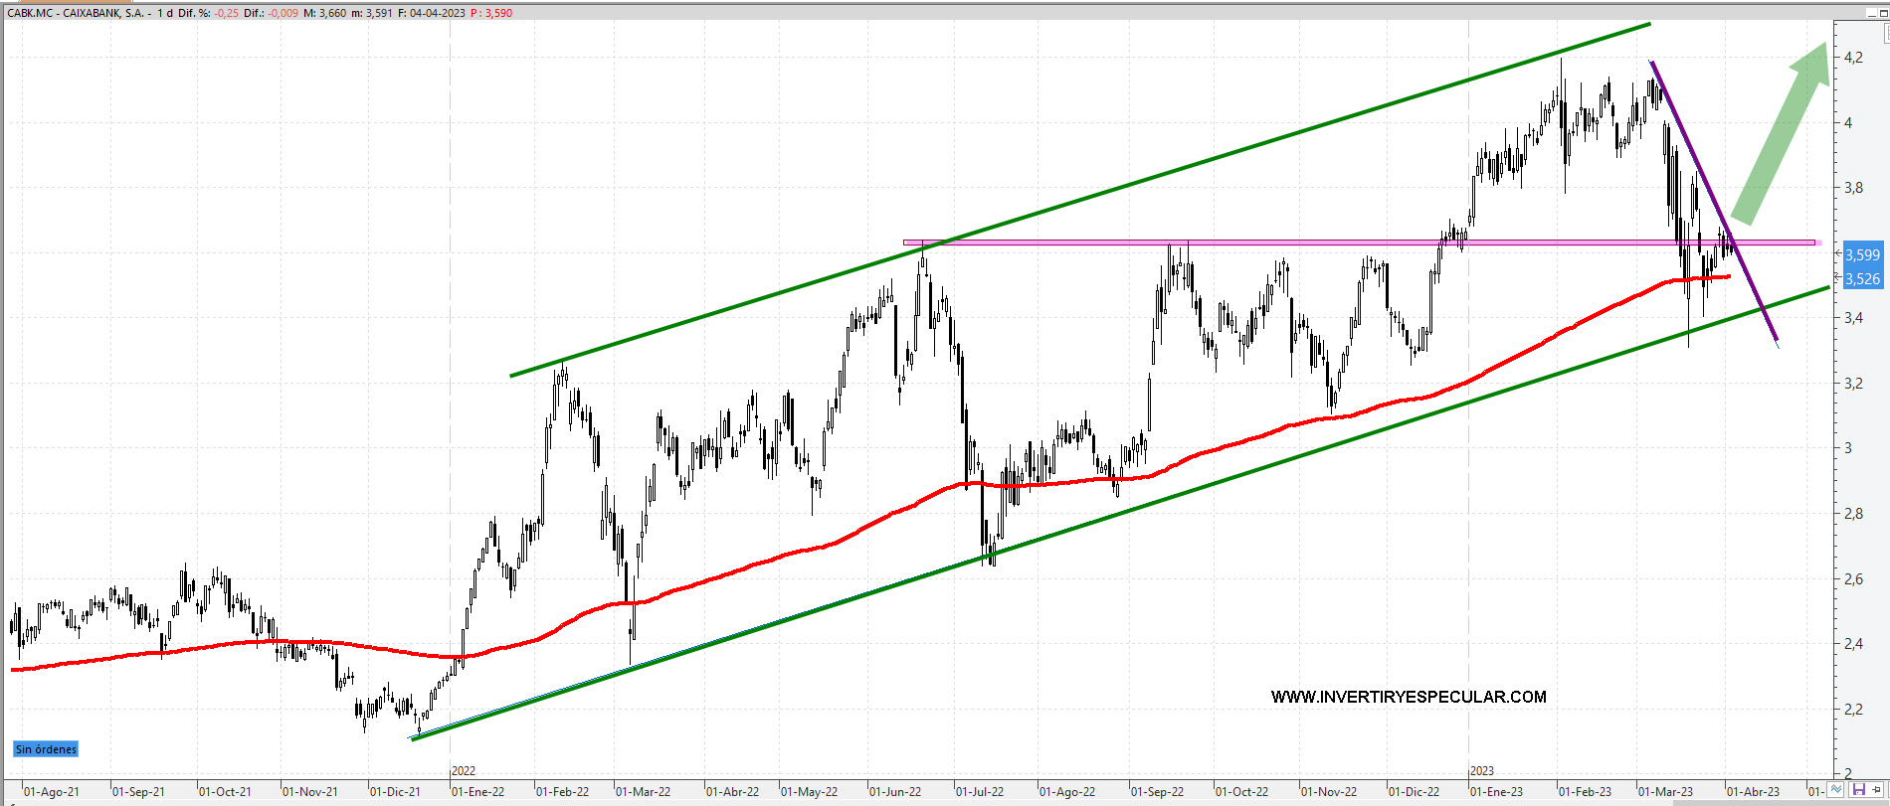Click the pin icon beside the save icon
Image resolution: width=1890 pixels, height=806 pixels.
point(1877,790)
